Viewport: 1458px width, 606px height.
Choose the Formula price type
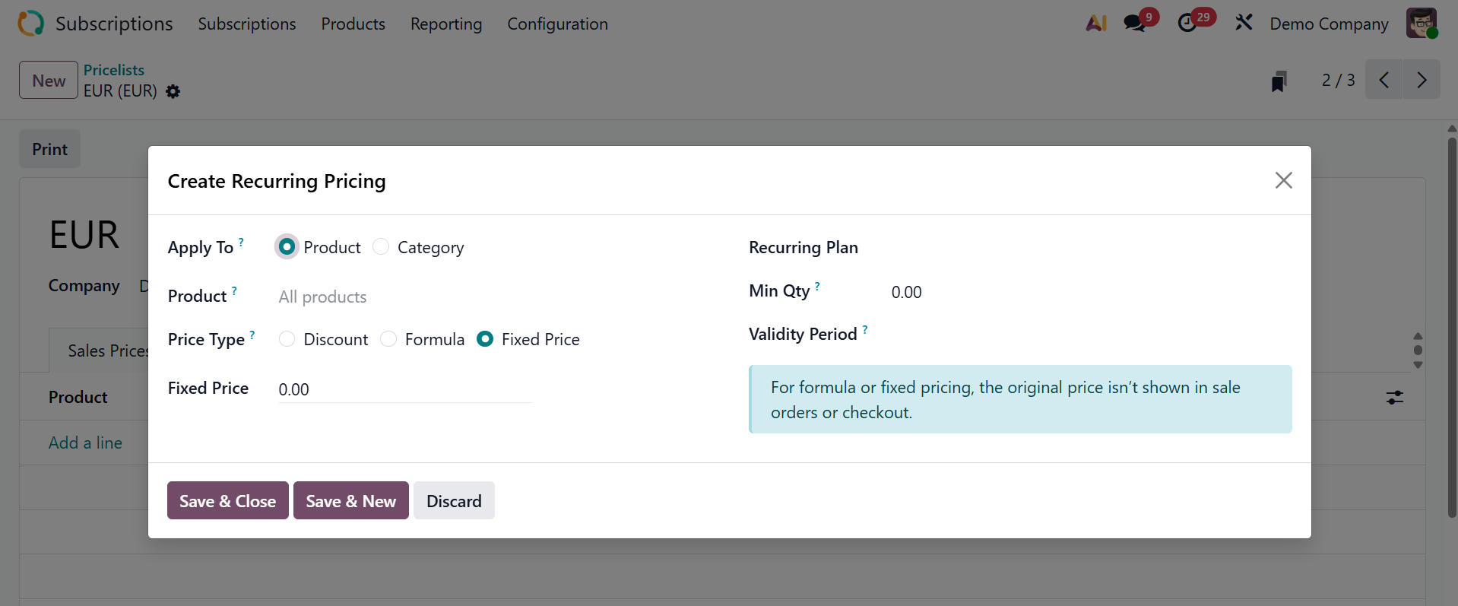pyautogui.click(x=388, y=339)
